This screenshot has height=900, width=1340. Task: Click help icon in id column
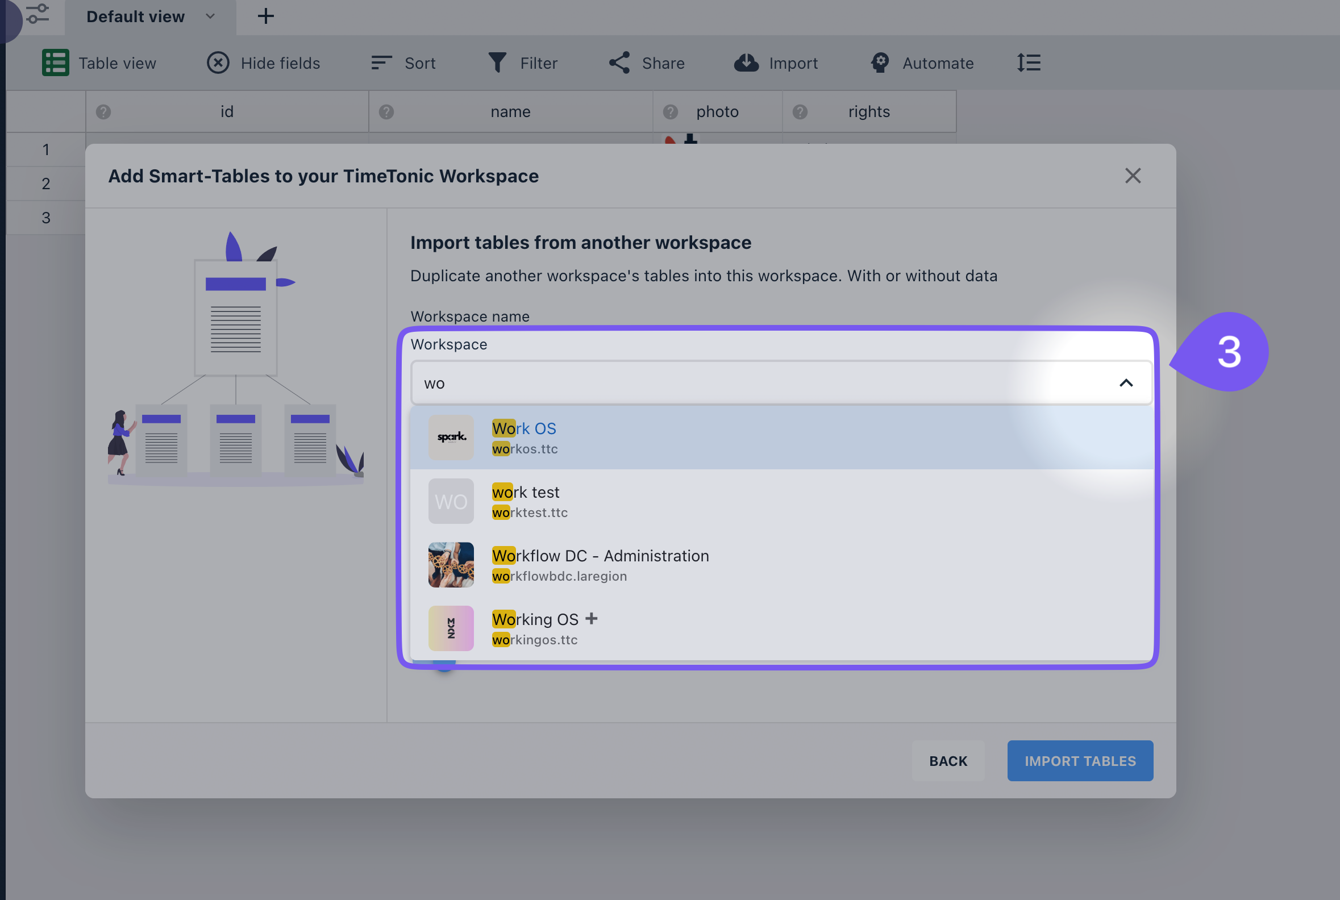pyautogui.click(x=103, y=111)
